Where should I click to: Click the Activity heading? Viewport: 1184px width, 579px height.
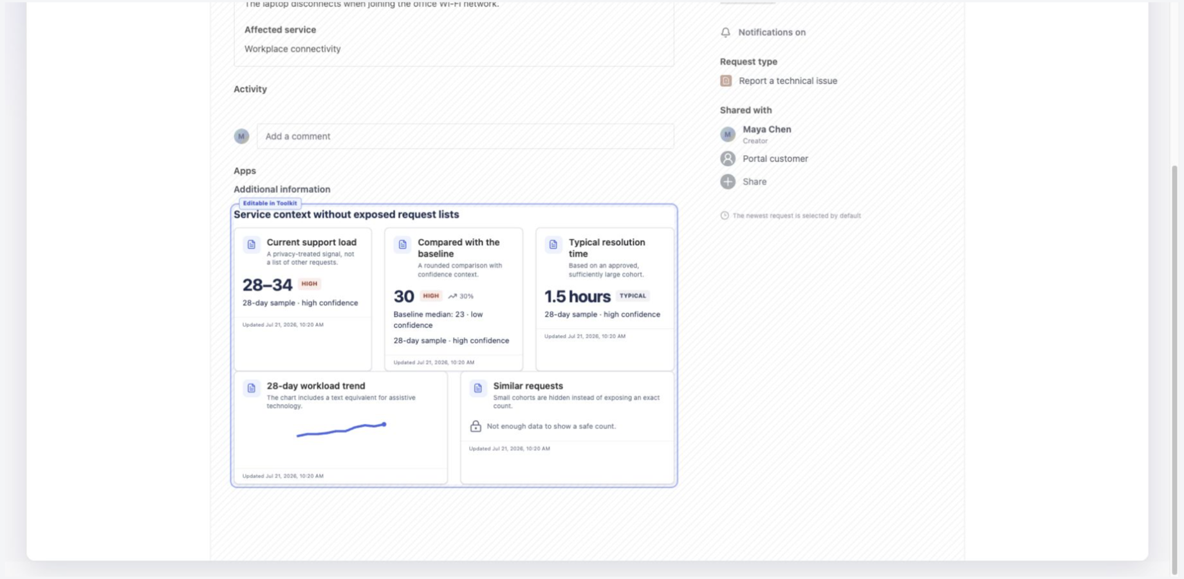coord(250,89)
